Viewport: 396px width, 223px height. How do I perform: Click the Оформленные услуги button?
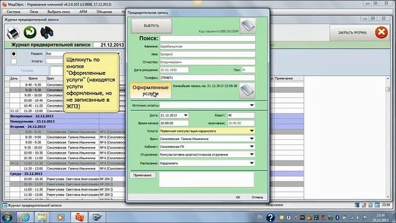click(150, 90)
